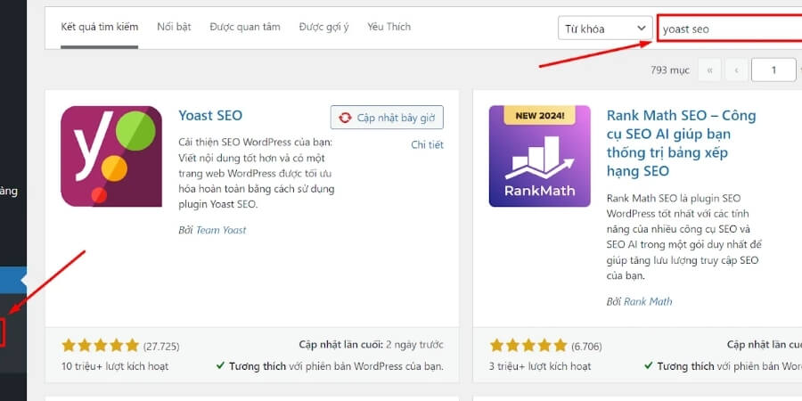Click the plugin search field with yoast seo
This screenshot has width=802, height=401.
coord(729,29)
